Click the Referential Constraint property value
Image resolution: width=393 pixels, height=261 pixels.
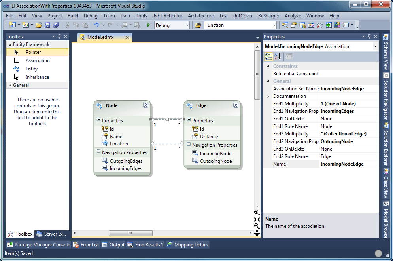349,74
